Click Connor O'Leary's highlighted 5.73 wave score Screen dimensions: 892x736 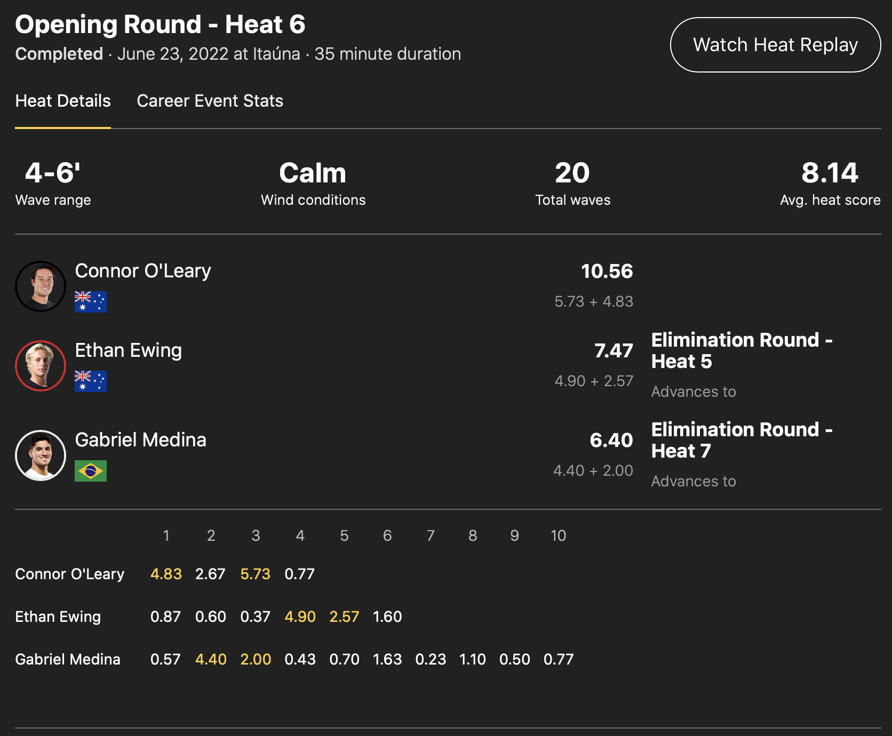[x=256, y=574]
